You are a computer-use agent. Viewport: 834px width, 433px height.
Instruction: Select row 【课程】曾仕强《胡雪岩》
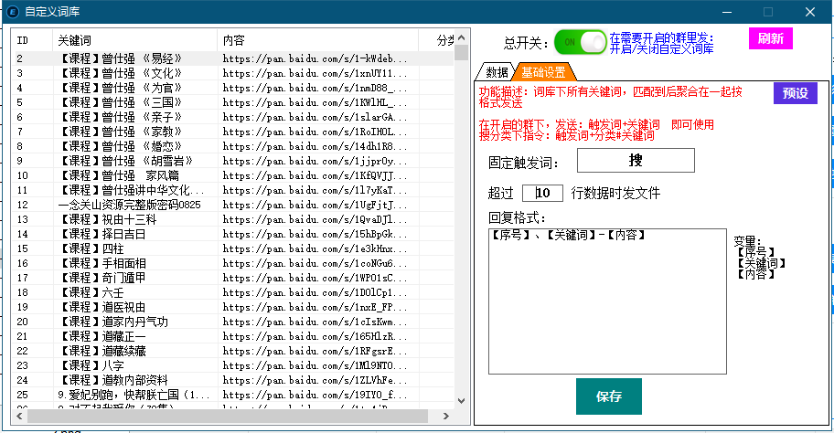[233, 161]
